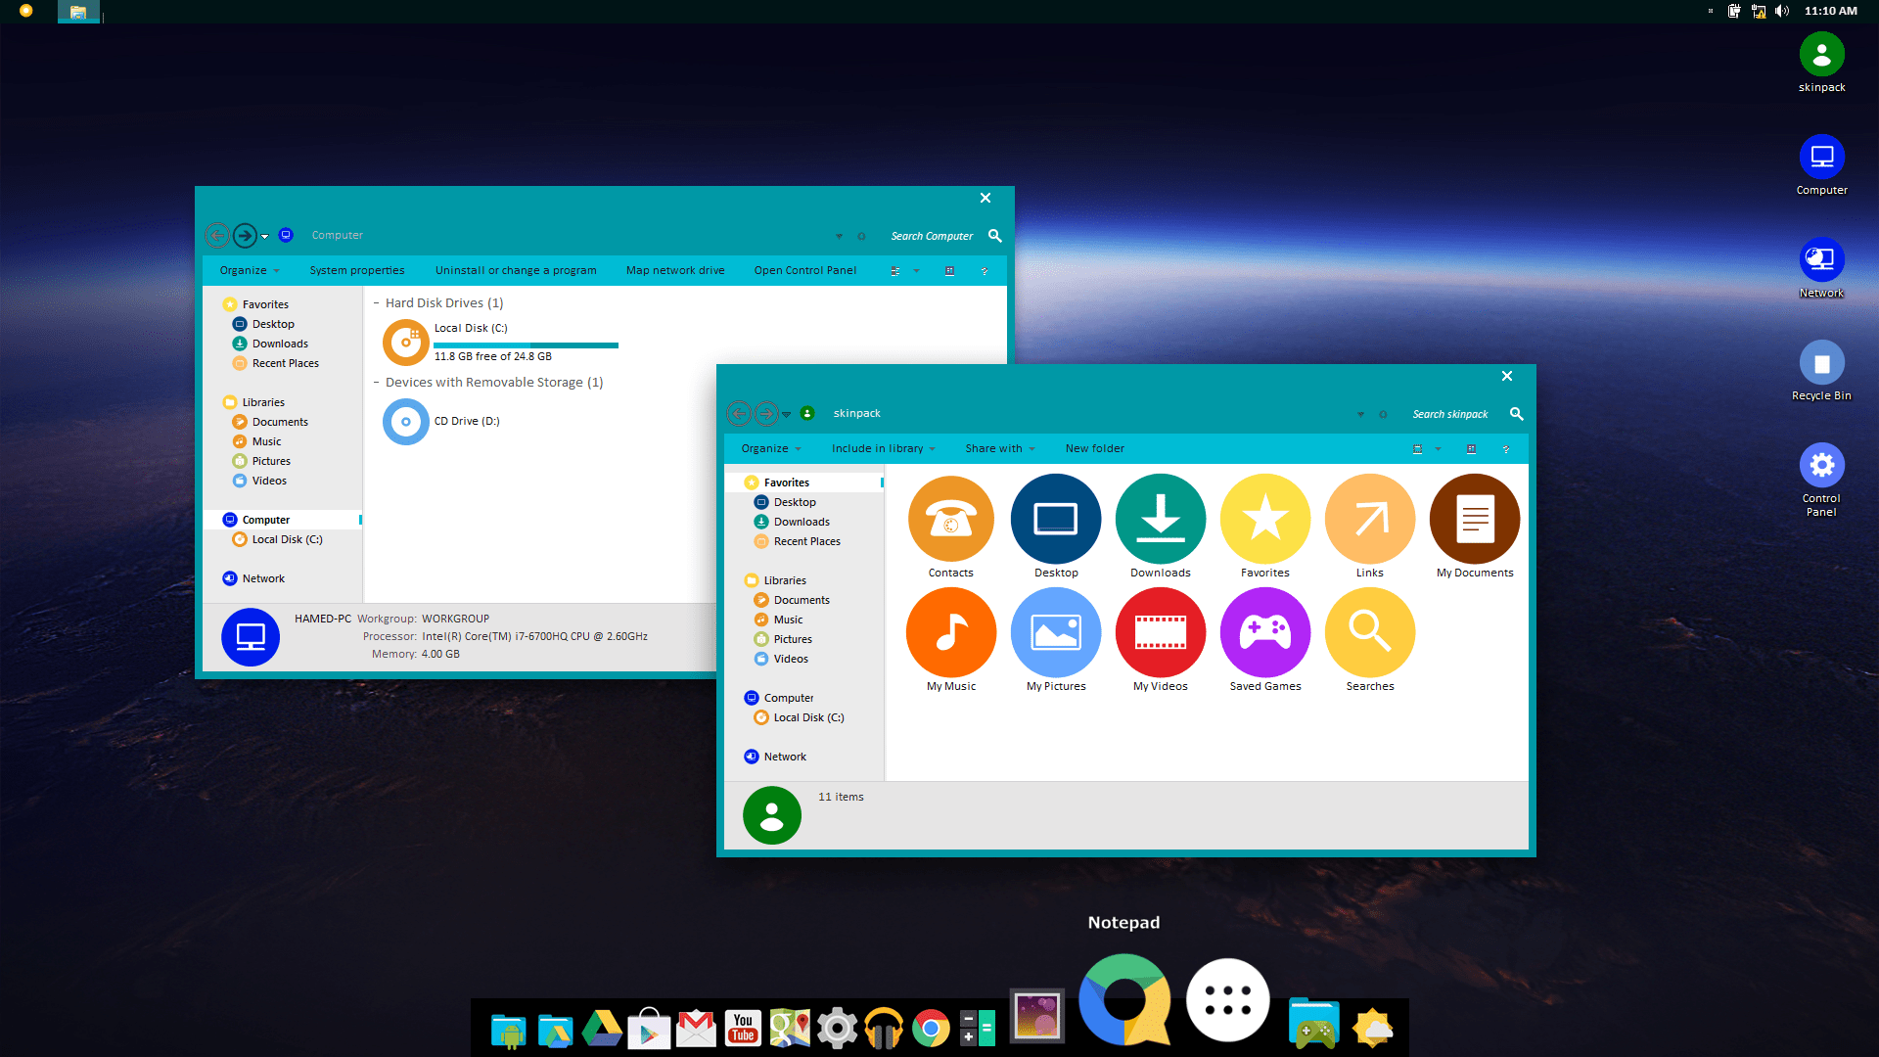Collapse Devices with Removable Storage group
This screenshot has height=1057, width=1879.
377,383
